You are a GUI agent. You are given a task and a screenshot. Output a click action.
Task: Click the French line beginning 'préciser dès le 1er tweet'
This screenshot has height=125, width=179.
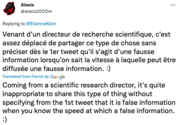[x=78, y=52]
